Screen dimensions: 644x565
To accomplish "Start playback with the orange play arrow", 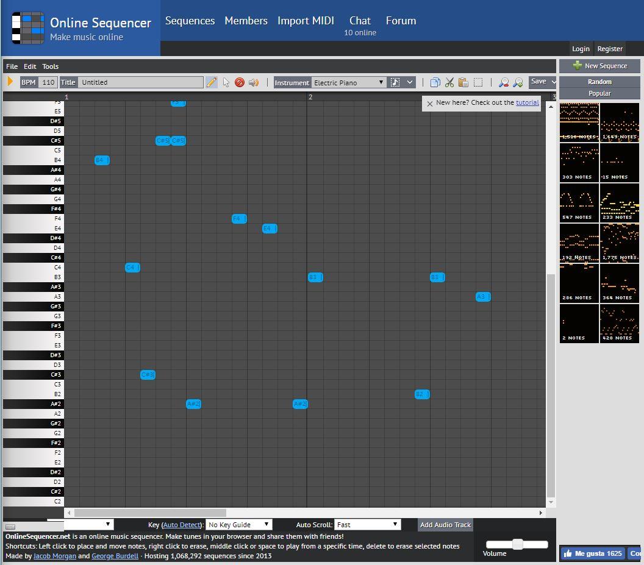I will (x=10, y=81).
